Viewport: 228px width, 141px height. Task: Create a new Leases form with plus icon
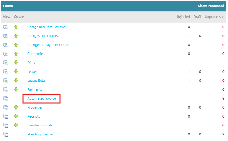pos(16,72)
